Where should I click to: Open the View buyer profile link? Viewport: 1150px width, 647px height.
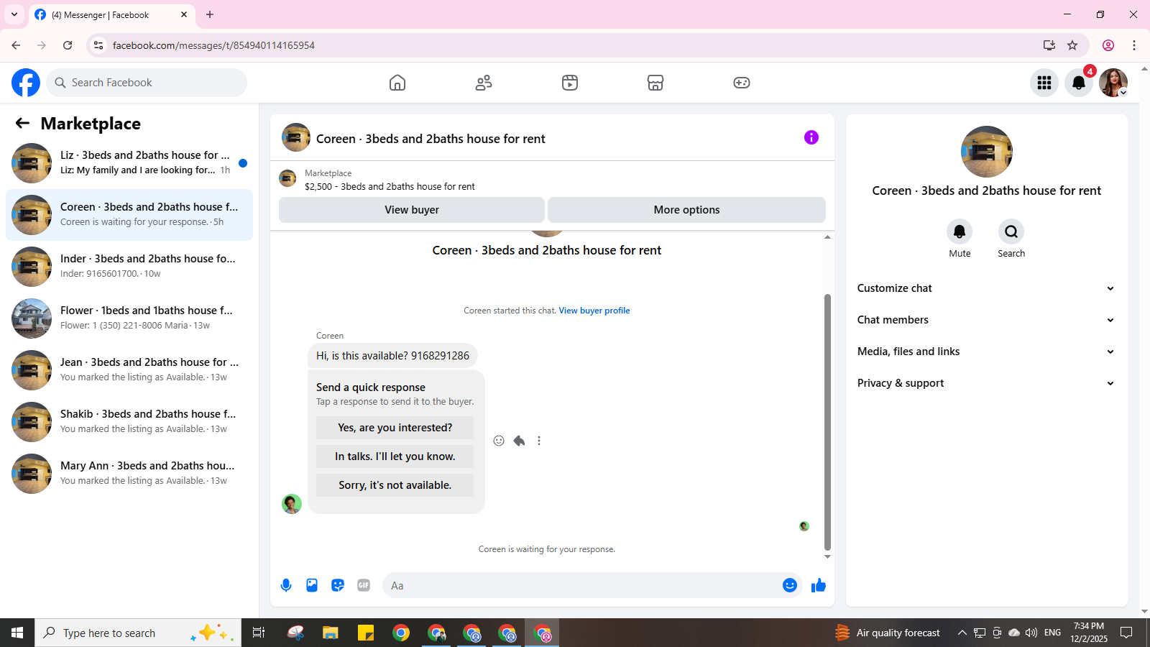[594, 311]
